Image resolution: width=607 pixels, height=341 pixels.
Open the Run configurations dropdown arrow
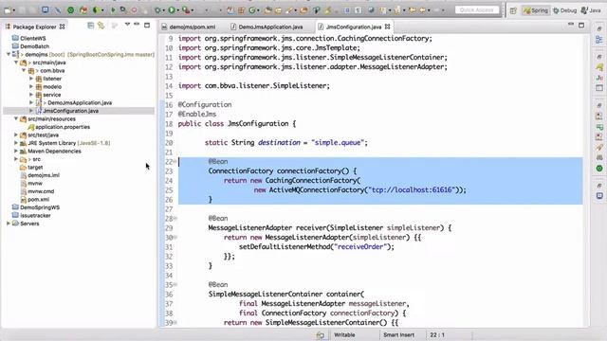pyautogui.click(x=177, y=10)
